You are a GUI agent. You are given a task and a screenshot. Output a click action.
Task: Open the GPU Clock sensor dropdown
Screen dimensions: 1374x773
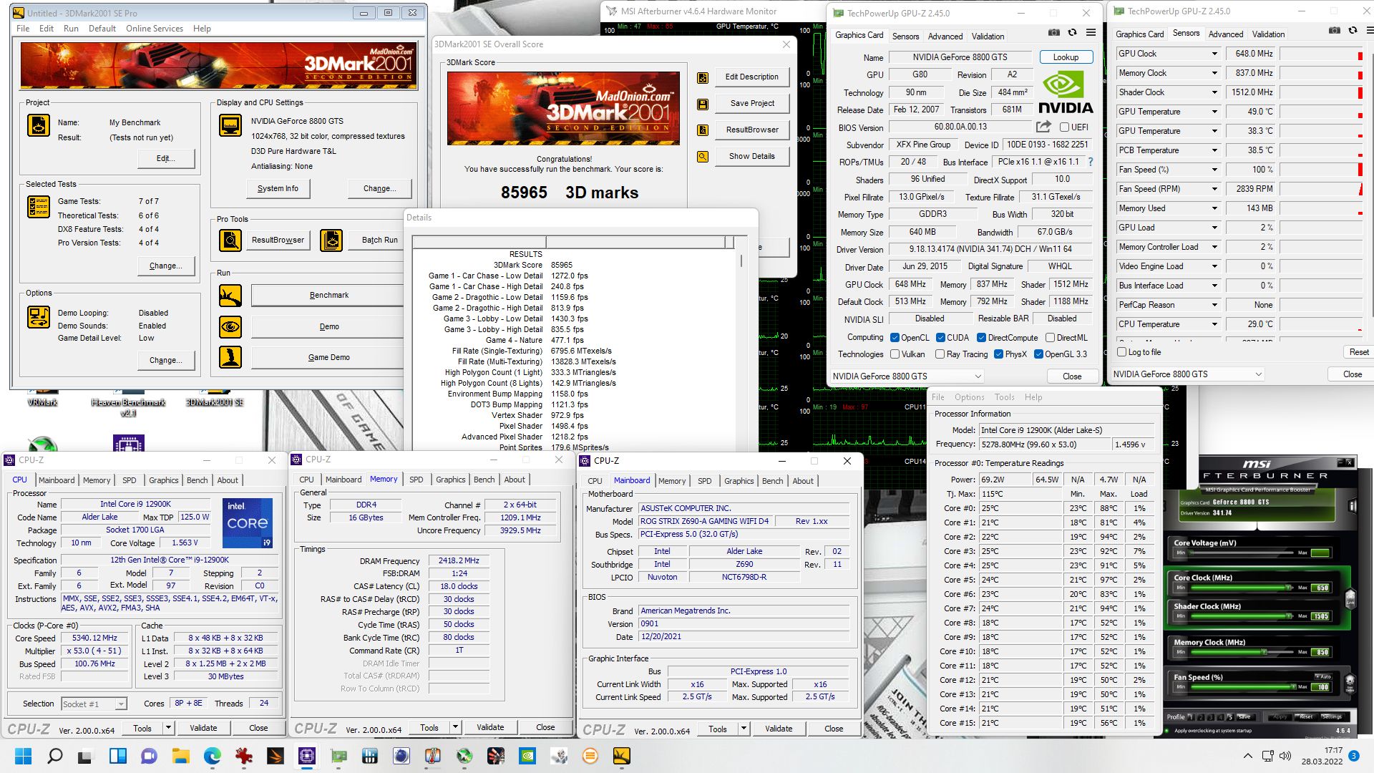[x=1214, y=54]
